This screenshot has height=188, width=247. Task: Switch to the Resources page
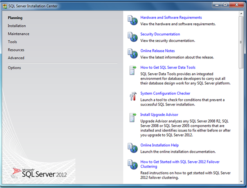point(16,50)
